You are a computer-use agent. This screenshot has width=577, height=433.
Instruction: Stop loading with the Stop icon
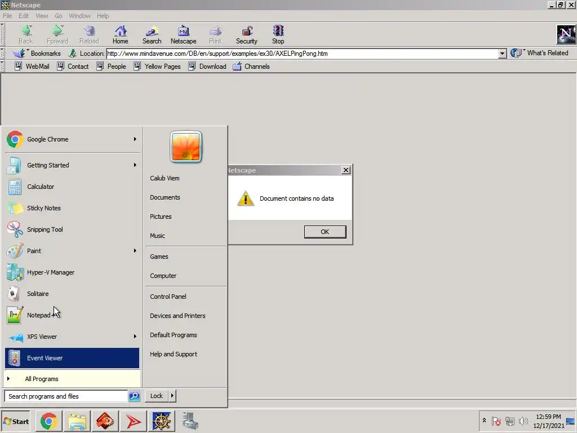pyautogui.click(x=278, y=34)
